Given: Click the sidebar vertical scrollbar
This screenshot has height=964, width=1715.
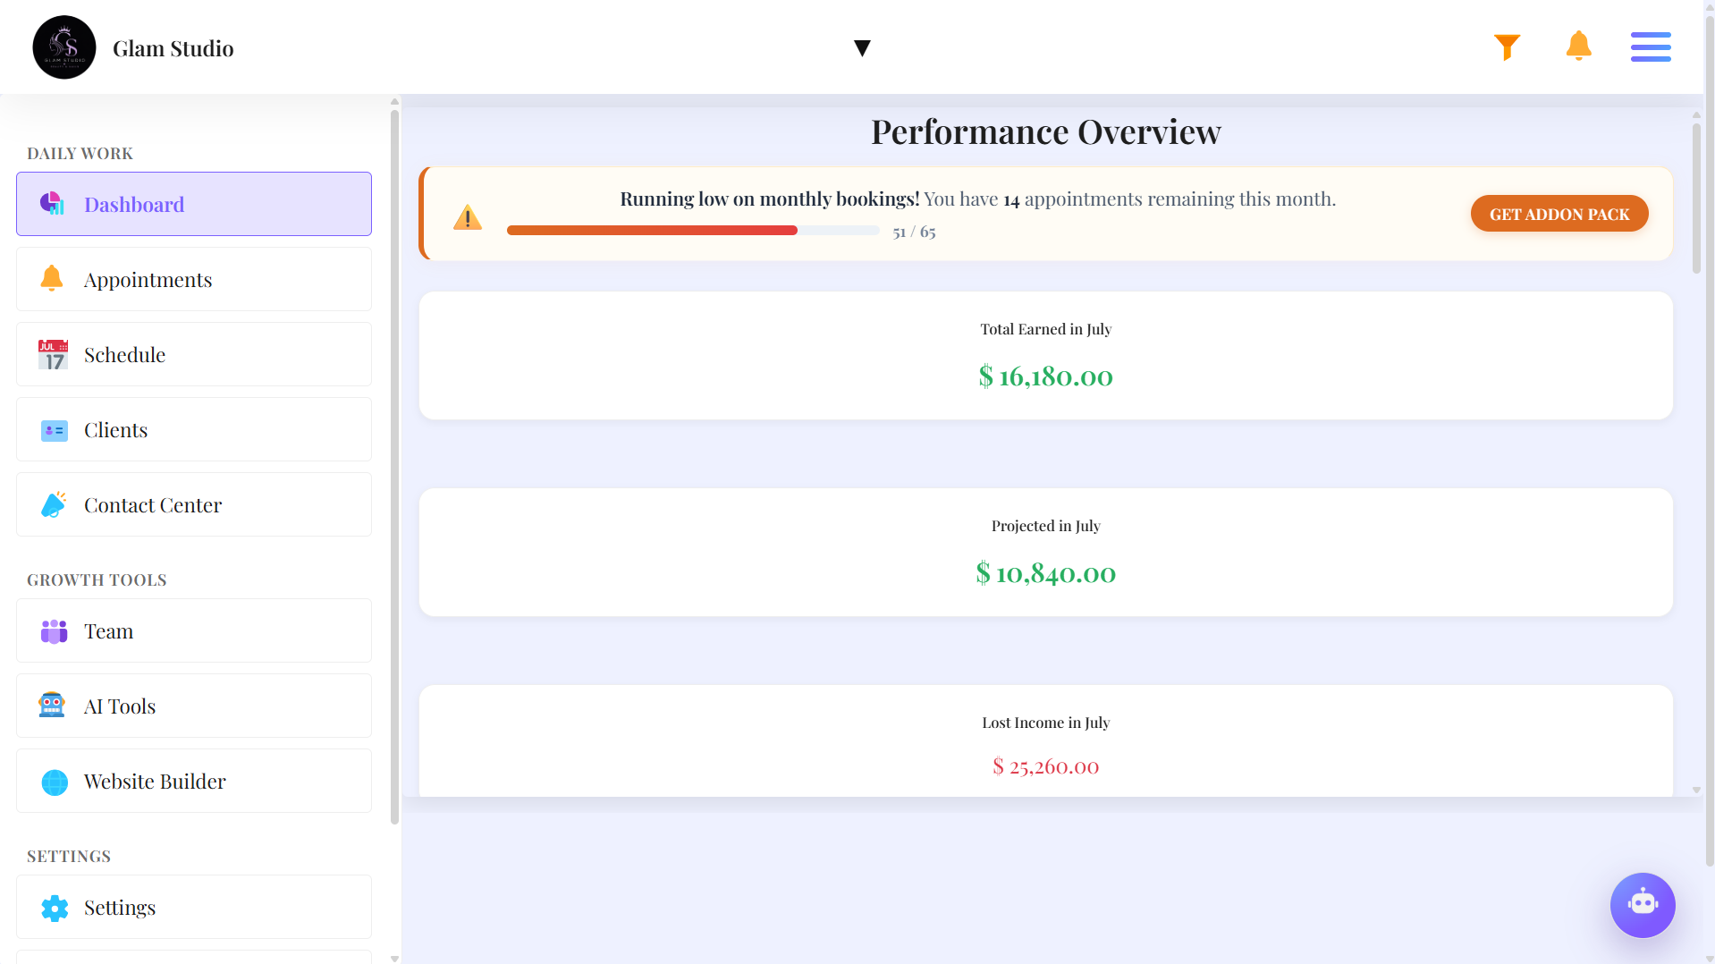Looking at the screenshot, I should (394, 467).
